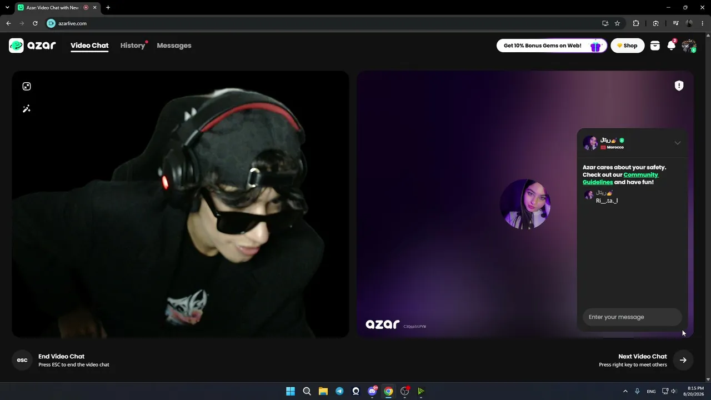This screenshot has width=711, height=400.
Task: Bookmark this page with the star
Action: 617,23
